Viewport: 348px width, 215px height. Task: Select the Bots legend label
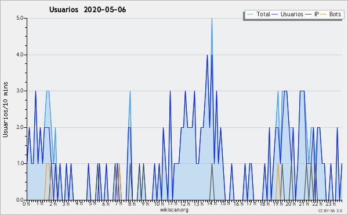(335, 14)
